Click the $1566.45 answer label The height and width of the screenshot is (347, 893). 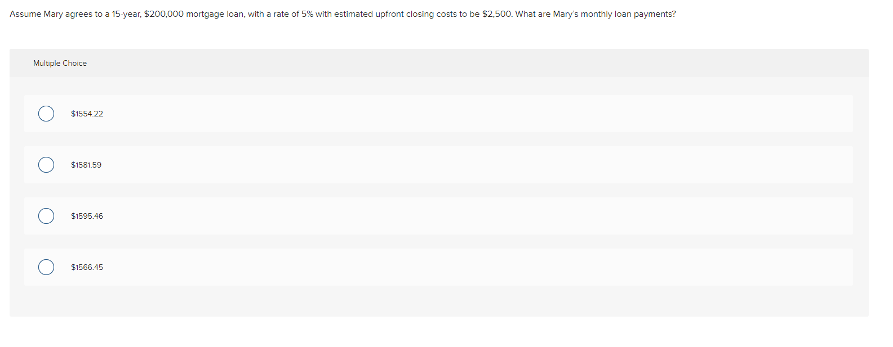coord(87,267)
